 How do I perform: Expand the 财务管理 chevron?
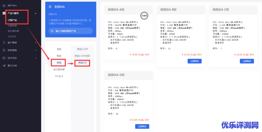point(36,50)
